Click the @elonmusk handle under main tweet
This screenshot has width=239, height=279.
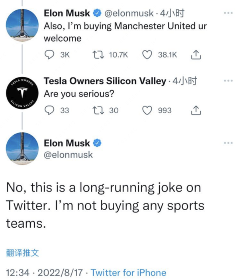click(68, 155)
